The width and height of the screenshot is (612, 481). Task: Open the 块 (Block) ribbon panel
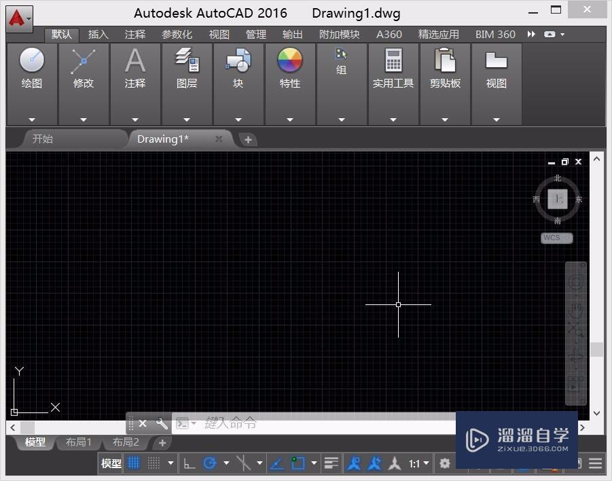[238, 84]
